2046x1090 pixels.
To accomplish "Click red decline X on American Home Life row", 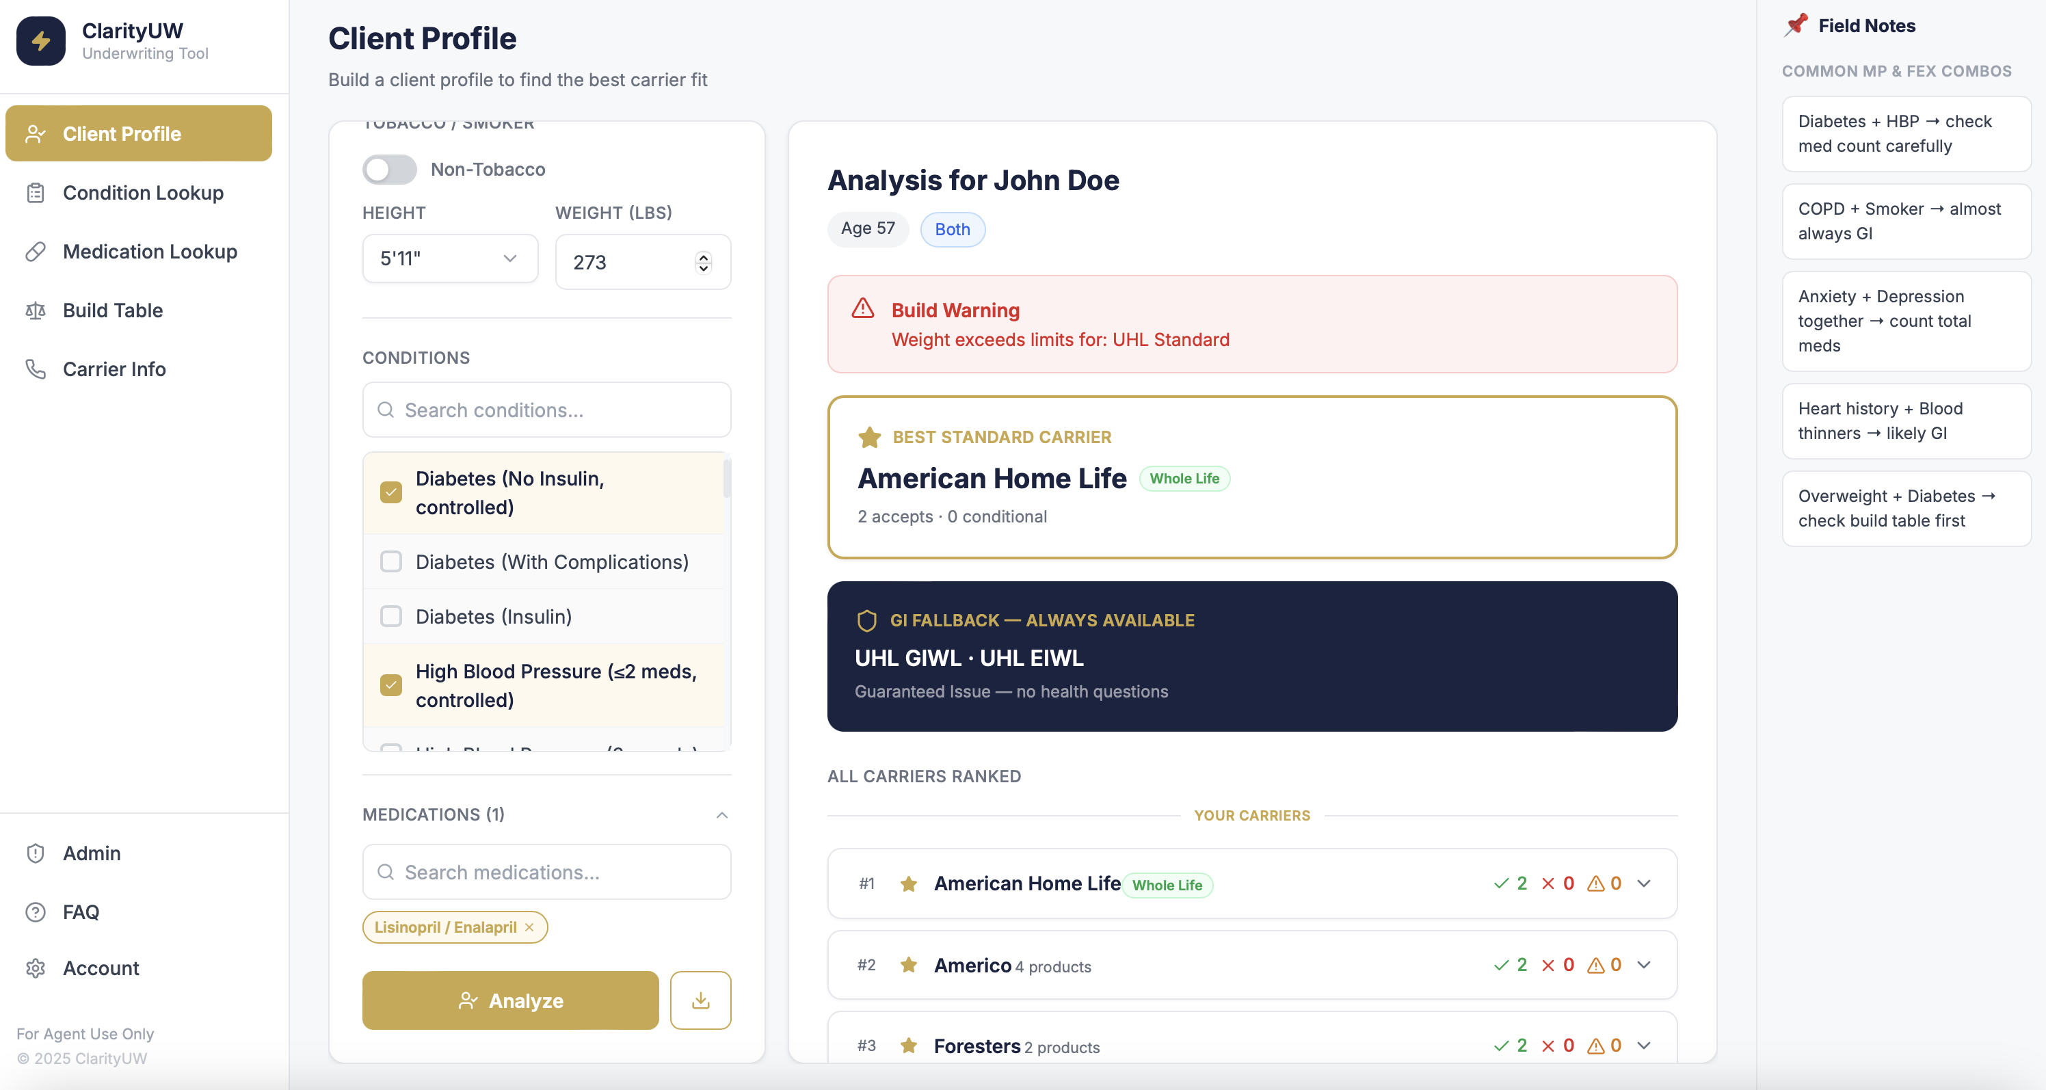I will pos(1548,883).
